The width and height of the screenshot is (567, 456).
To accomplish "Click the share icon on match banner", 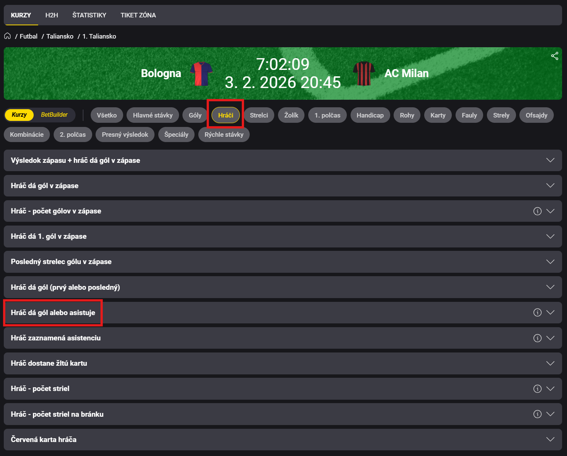I will coord(554,56).
